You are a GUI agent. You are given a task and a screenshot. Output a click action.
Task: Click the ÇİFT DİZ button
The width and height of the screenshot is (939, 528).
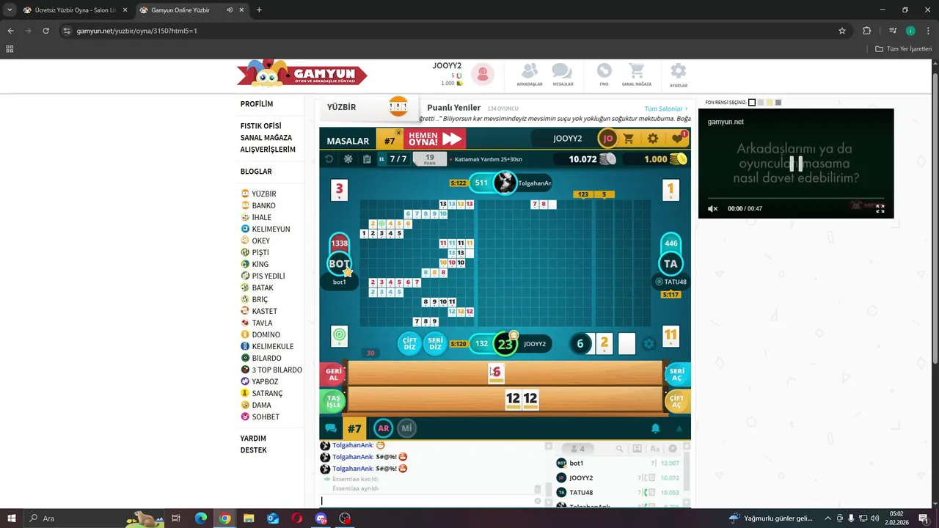[409, 343]
